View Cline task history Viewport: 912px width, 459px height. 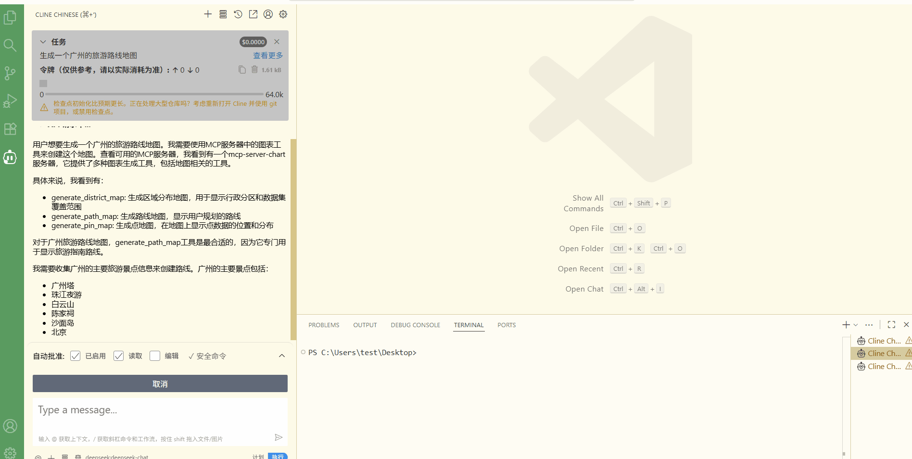pos(238,14)
